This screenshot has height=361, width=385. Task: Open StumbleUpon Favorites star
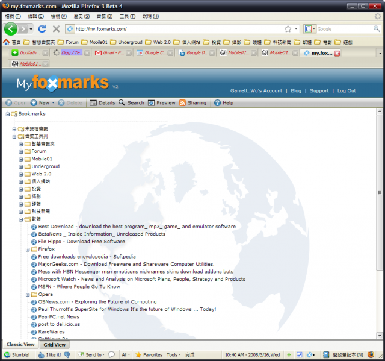(149, 354)
